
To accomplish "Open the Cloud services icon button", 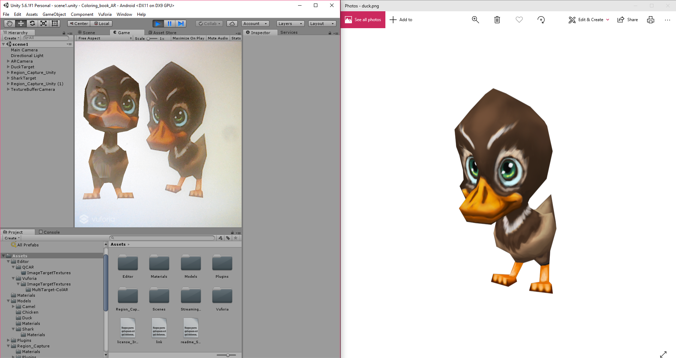I will tap(232, 24).
